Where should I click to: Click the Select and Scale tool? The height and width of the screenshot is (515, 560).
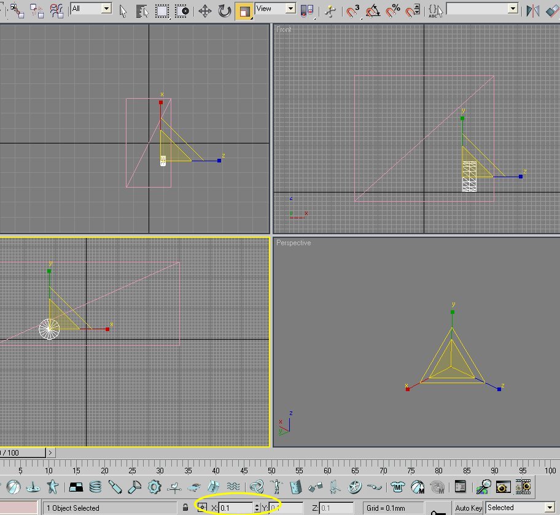244,10
